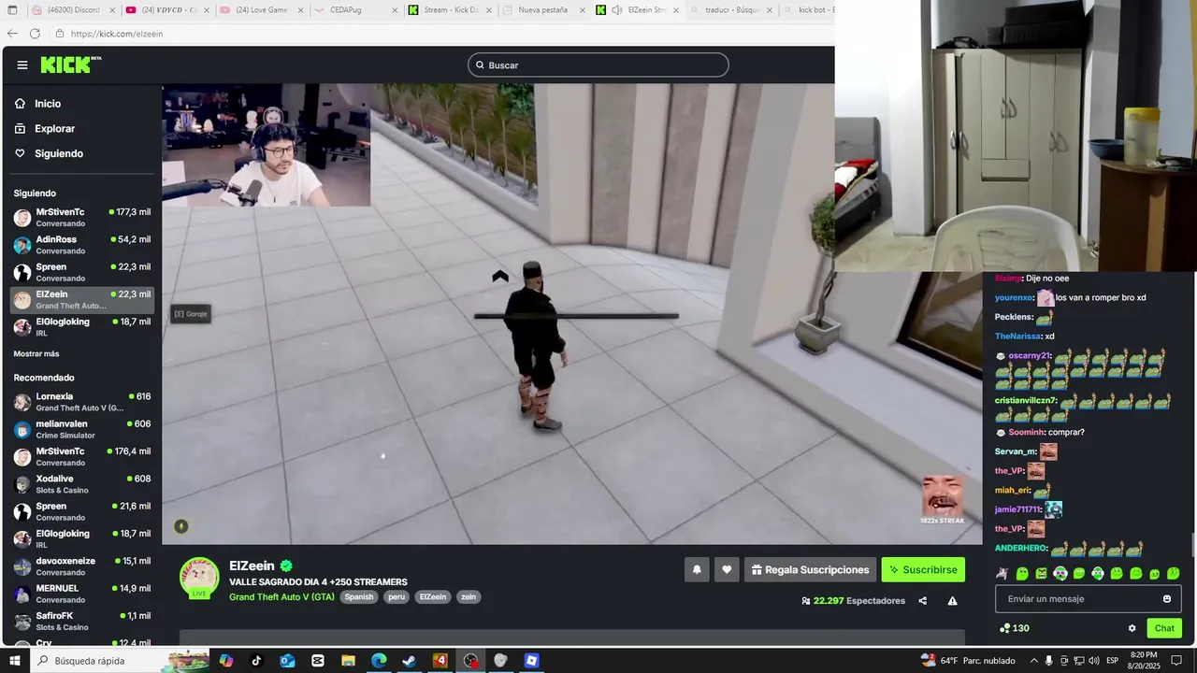Open the recommended Lornexia channel
The height and width of the screenshot is (673, 1197).
coord(82,402)
